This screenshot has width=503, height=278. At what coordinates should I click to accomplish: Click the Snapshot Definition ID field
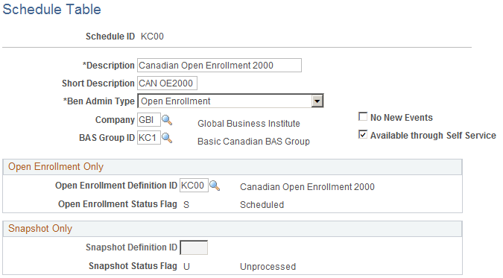pos(194,247)
